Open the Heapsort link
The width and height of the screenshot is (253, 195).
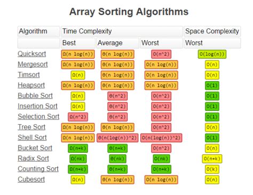(31, 85)
